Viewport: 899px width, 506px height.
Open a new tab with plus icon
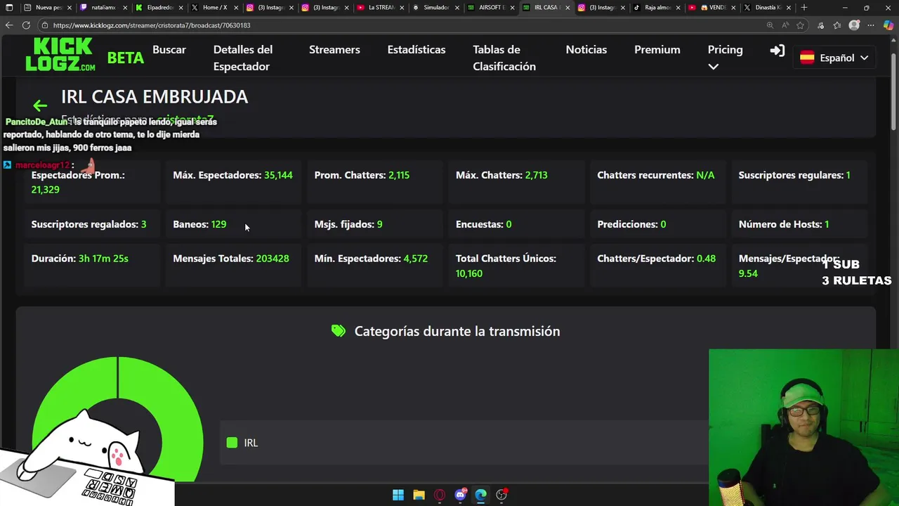pyautogui.click(x=804, y=7)
